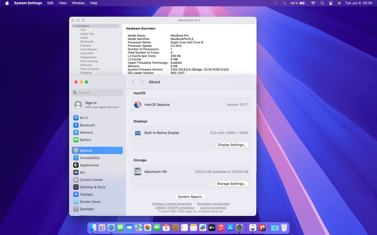The width and height of the screenshot is (377, 235).
Task: Click the Wi-Fi status menu bar icon
Action: point(313,3)
